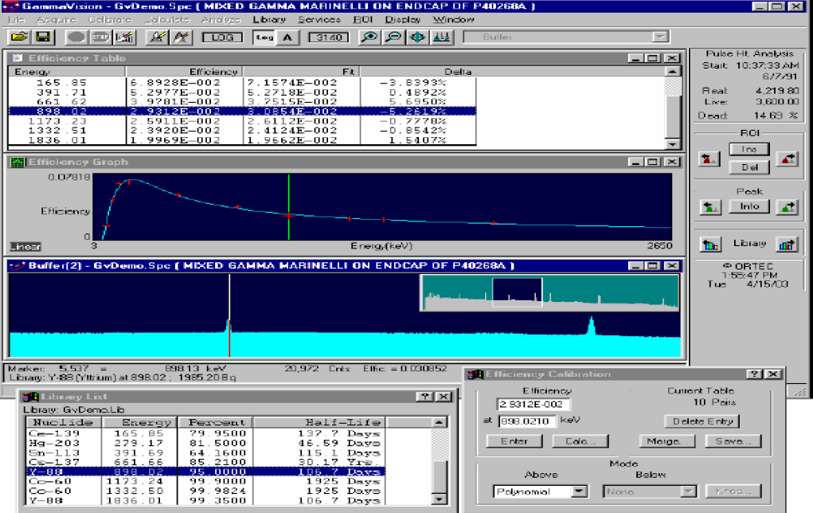Click Efficiency Table scroll down arrow
This screenshot has width=813, height=513.
point(673,144)
